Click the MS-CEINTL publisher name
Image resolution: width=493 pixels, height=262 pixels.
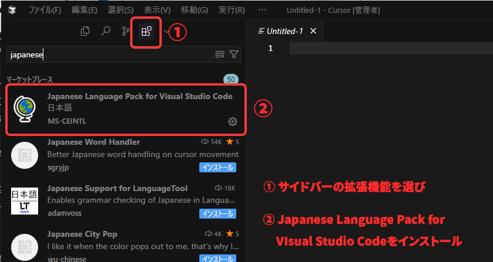tap(67, 121)
